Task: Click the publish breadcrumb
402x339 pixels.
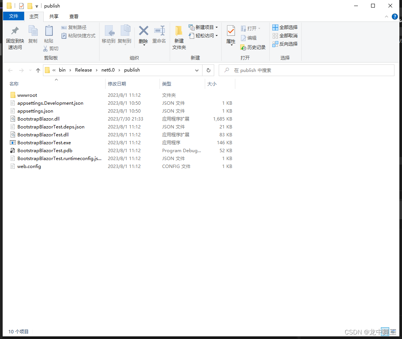Action: pyautogui.click(x=132, y=70)
